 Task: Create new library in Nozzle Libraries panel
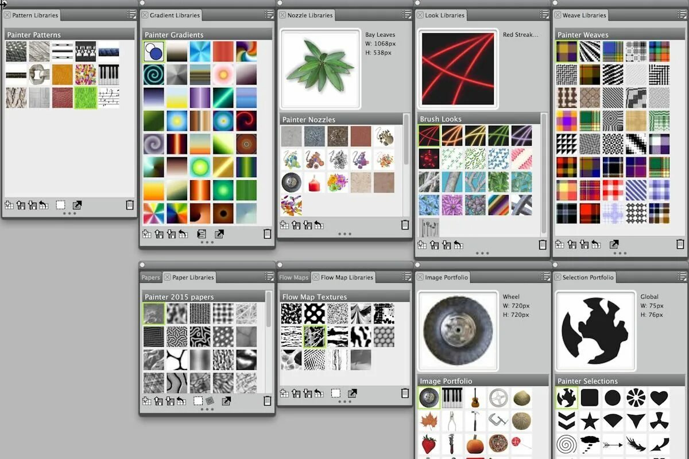(x=285, y=225)
